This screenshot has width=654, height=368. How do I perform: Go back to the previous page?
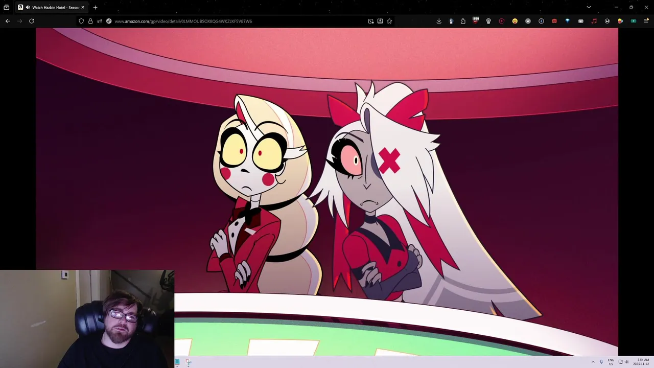(8, 21)
